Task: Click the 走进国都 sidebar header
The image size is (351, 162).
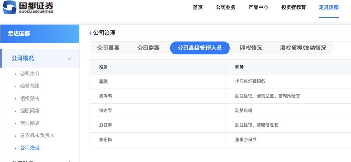Action: click(x=40, y=34)
